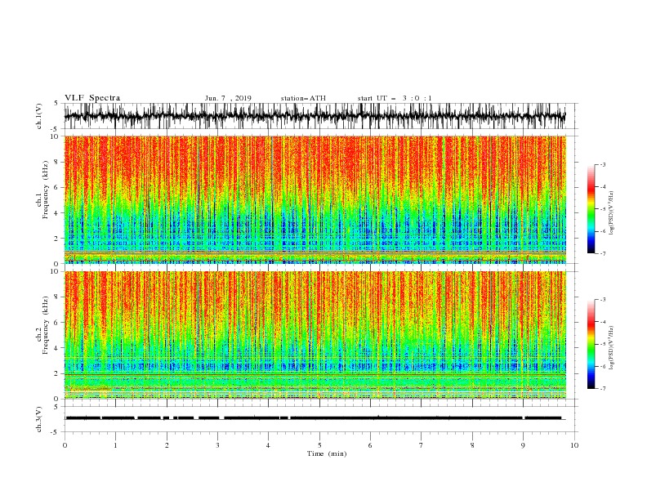Click the '-5' volt tick of ch.1(V)
This screenshot has height=500, width=647.
[55, 129]
